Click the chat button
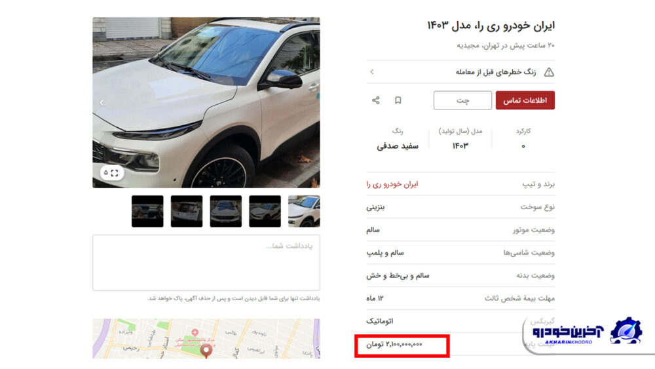Screen dimensions: 655x369 pos(462,100)
